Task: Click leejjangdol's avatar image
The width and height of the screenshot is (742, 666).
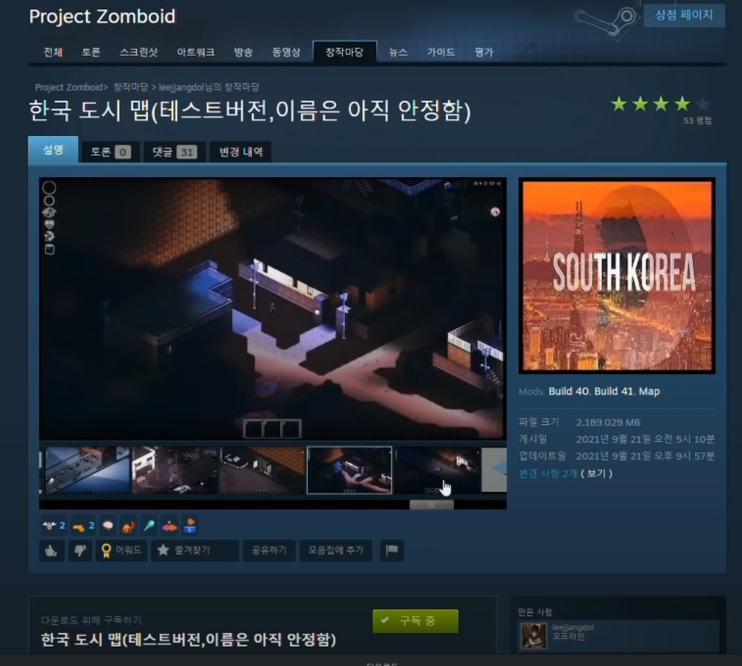Action: [x=534, y=635]
